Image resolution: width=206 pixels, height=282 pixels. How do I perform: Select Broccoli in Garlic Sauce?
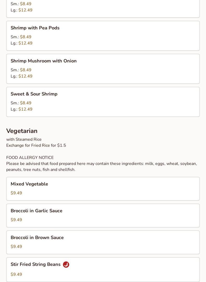(x=36, y=211)
